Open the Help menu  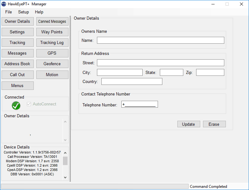tap(39, 12)
